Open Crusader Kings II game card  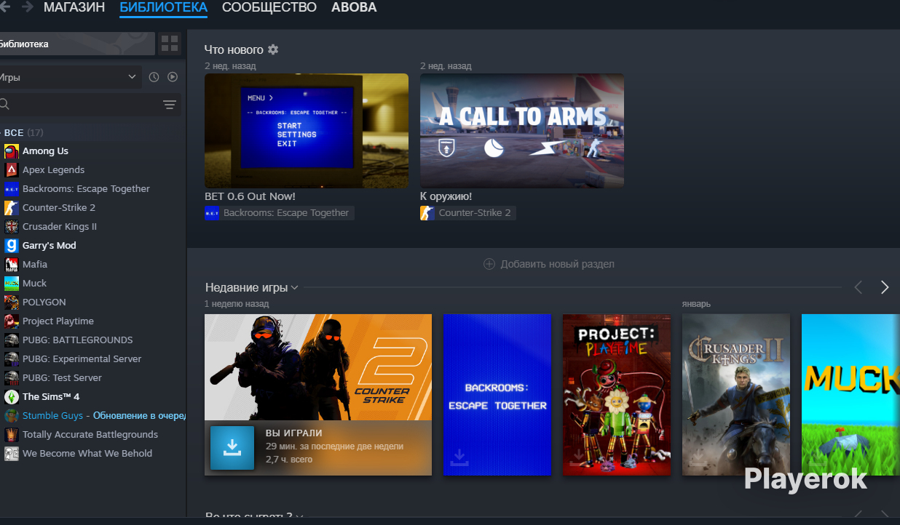[x=736, y=395]
